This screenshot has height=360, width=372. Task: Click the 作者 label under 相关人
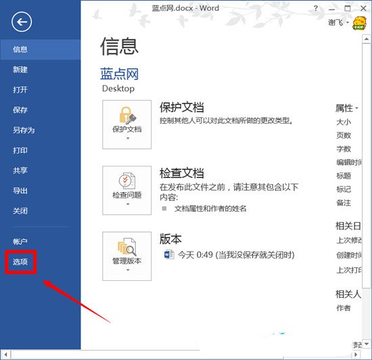(344, 308)
